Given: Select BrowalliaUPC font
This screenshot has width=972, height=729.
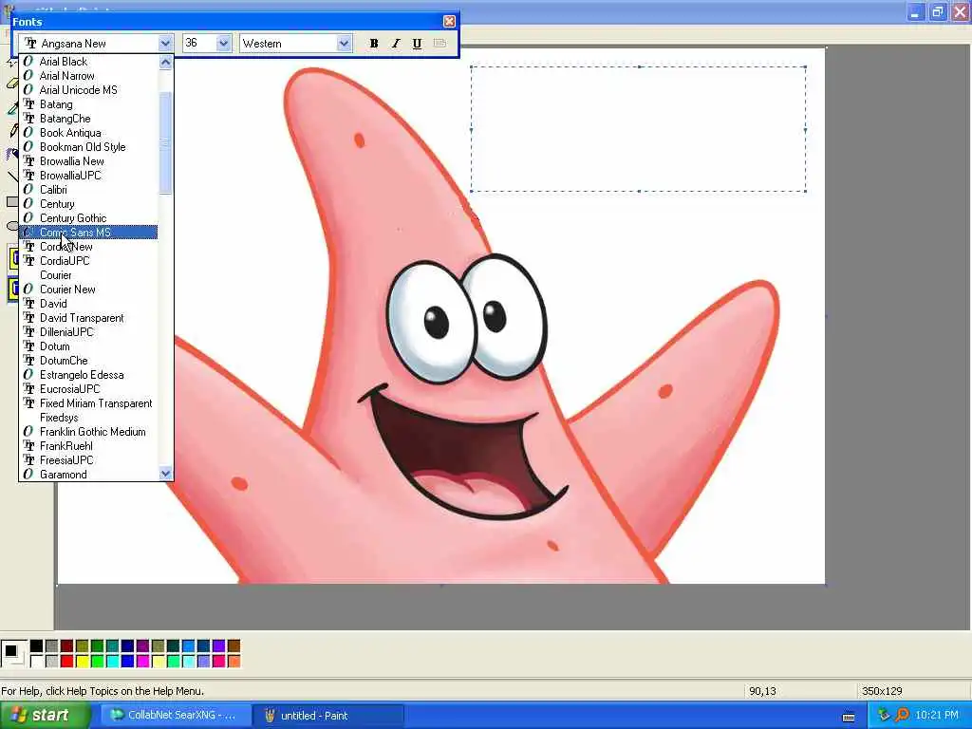Looking at the screenshot, I should pos(88,176).
